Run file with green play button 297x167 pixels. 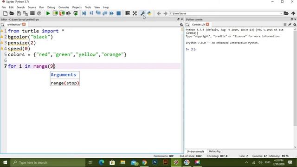coord(48,13)
